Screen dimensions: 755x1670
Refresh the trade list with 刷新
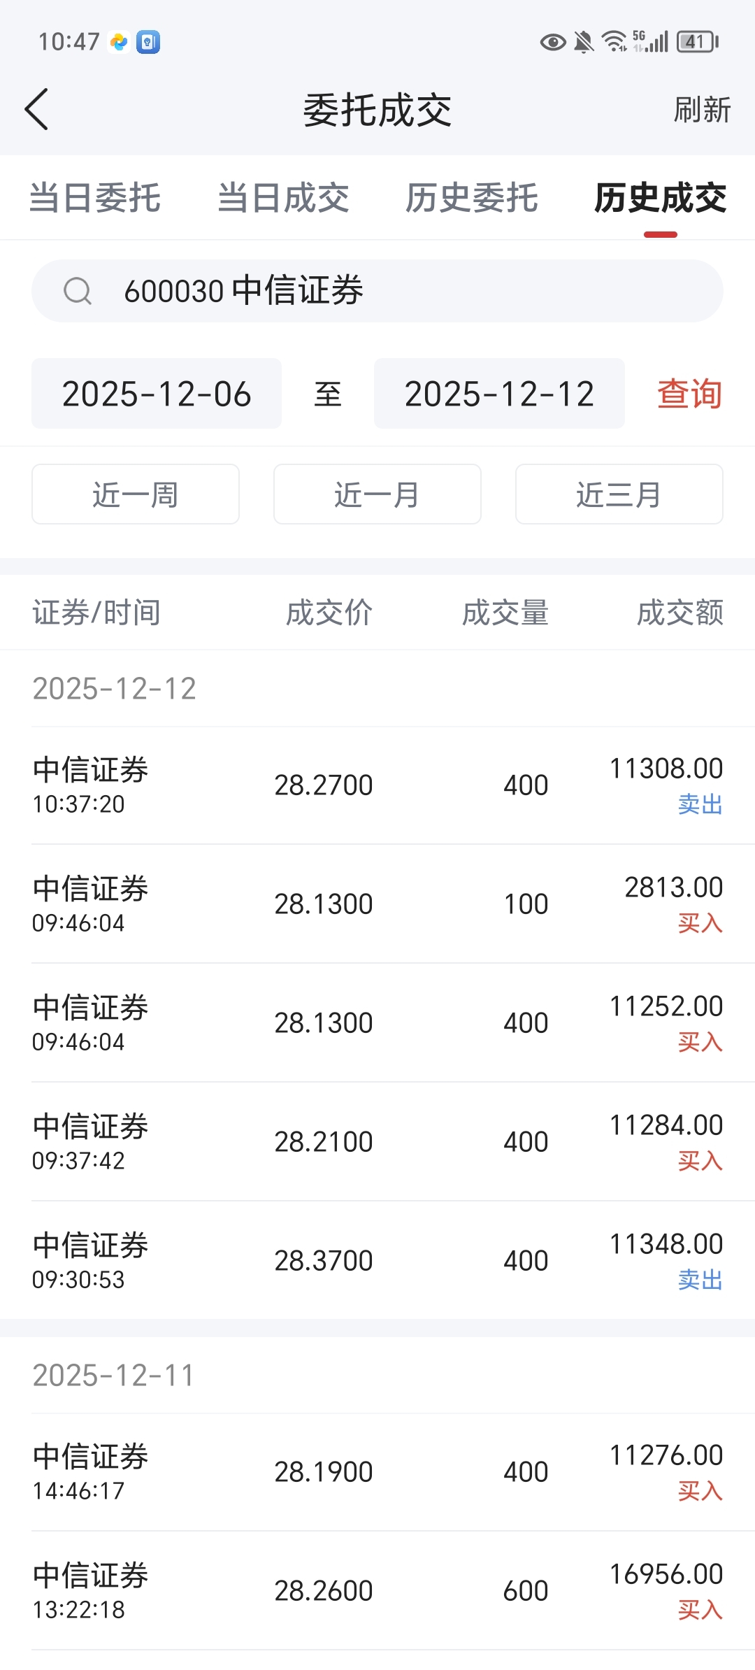(702, 110)
